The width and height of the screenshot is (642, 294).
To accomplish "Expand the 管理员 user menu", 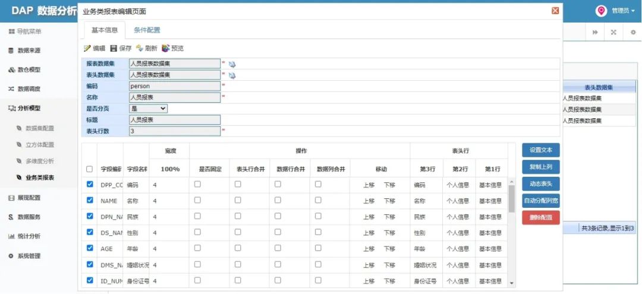I will 623,11.
